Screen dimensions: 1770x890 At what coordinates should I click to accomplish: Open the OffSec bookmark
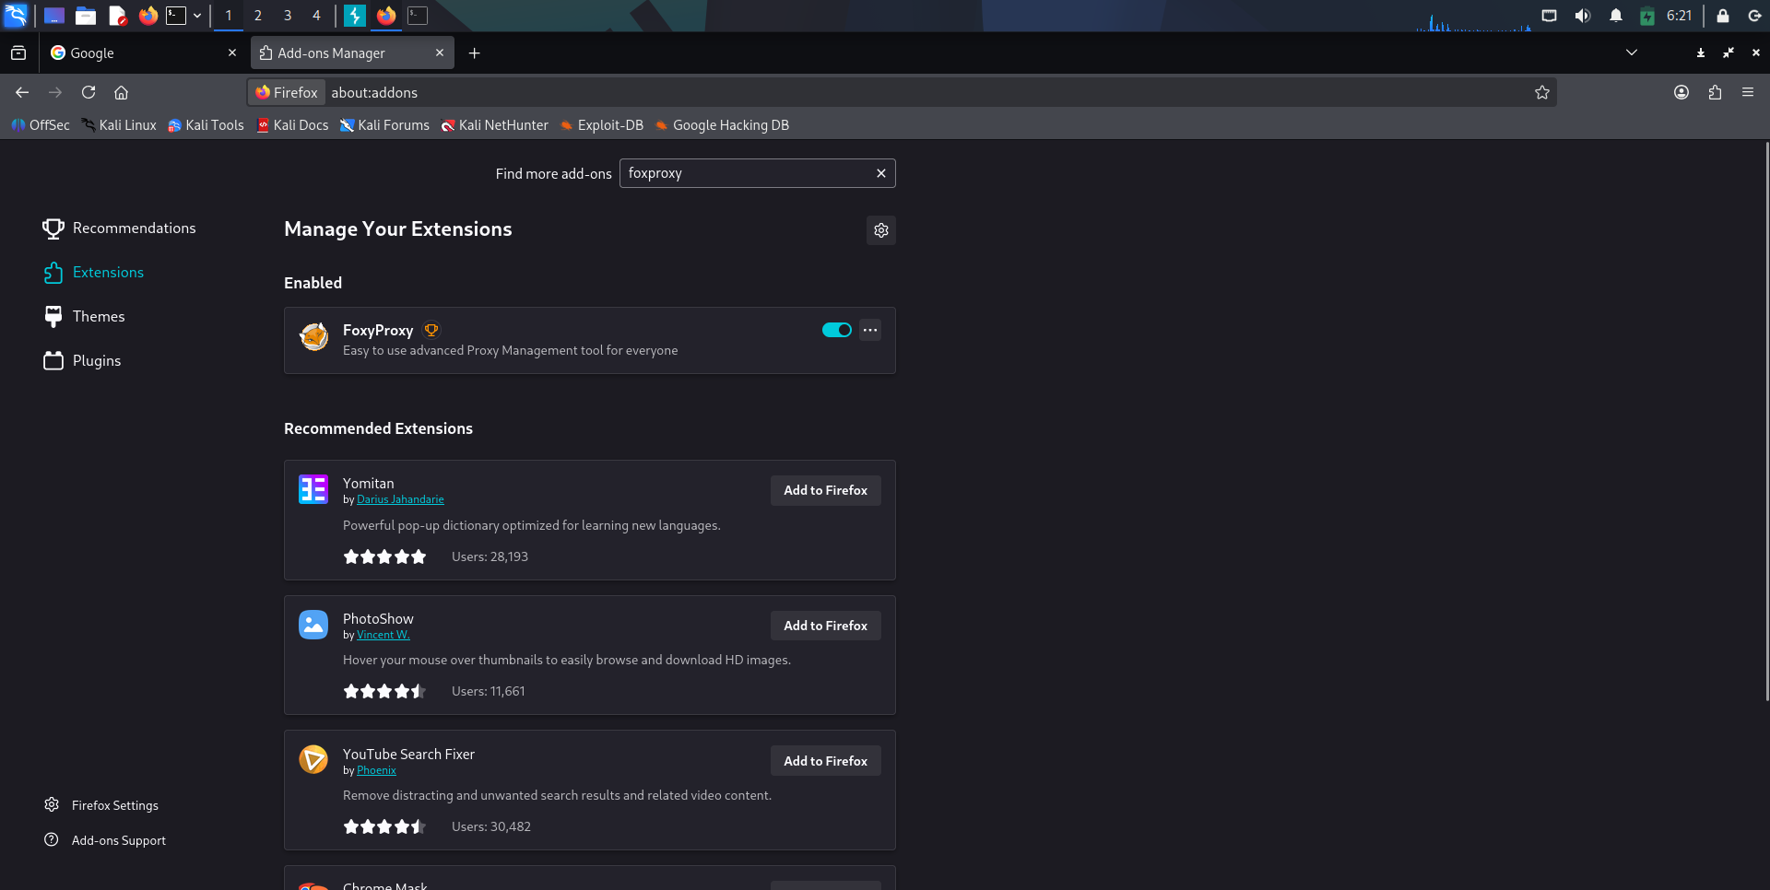(41, 125)
